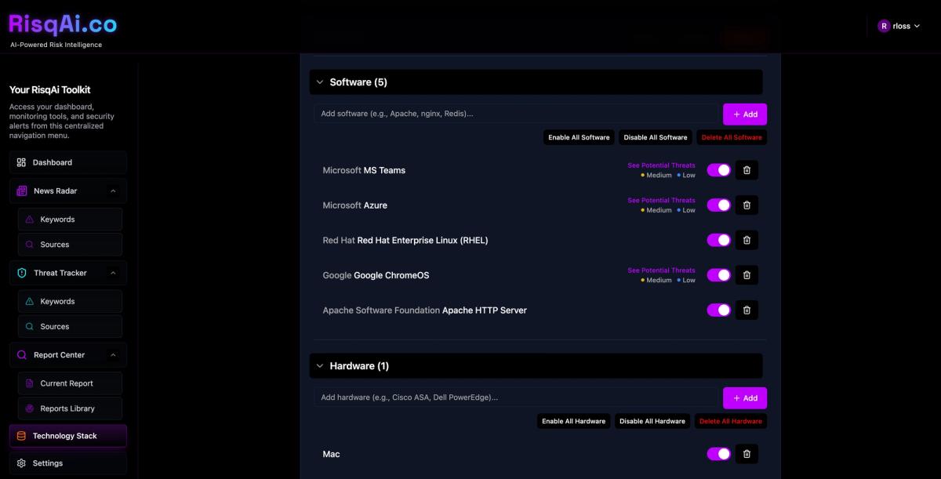The height and width of the screenshot is (479, 941).
Task: Click the Red Hat Enterprise Linux (RHEL) name
Action: 423,241
